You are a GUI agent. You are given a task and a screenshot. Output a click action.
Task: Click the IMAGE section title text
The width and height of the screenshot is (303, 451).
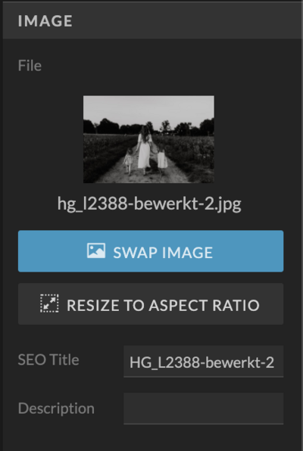[x=45, y=21]
